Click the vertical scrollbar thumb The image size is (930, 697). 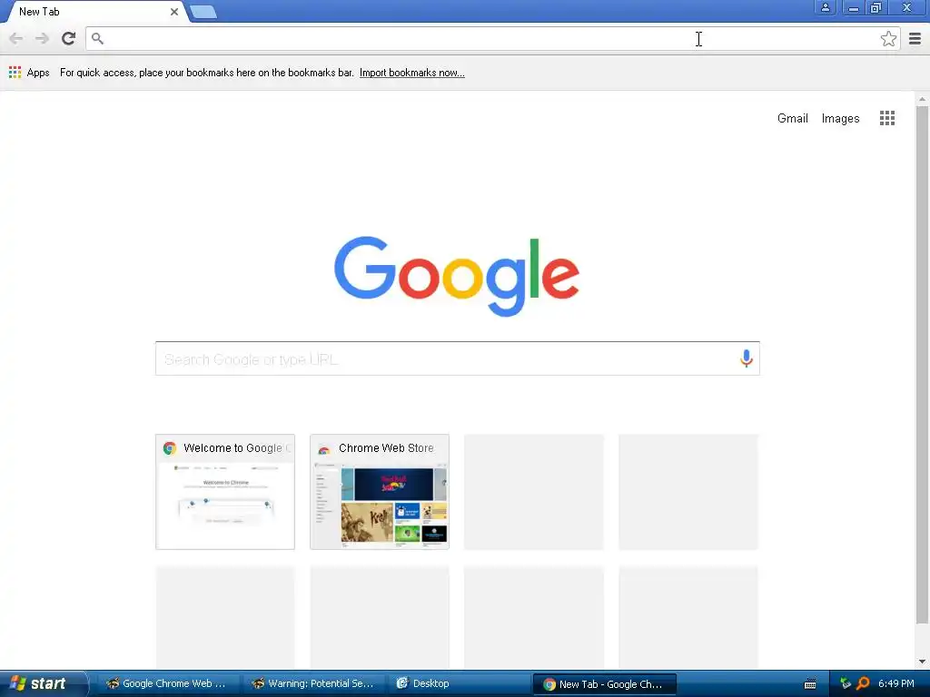(x=922, y=365)
